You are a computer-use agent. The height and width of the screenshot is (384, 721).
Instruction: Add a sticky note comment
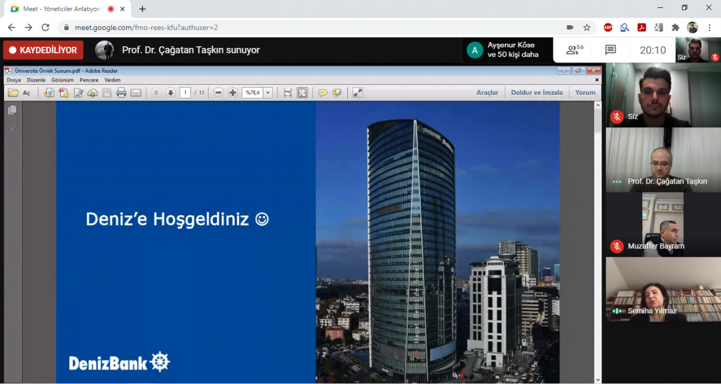pyautogui.click(x=323, y=92)
